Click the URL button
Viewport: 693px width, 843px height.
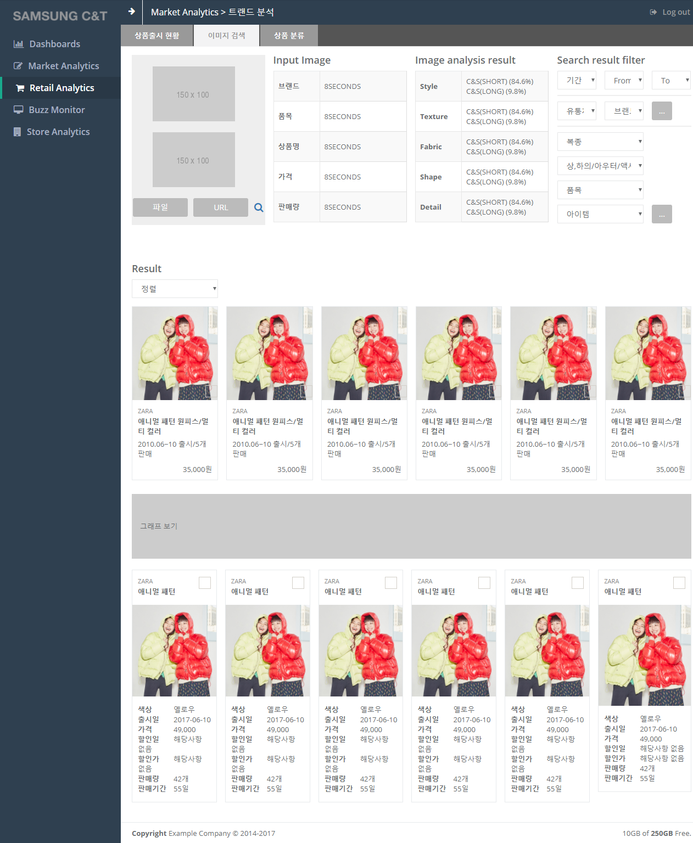221,207
